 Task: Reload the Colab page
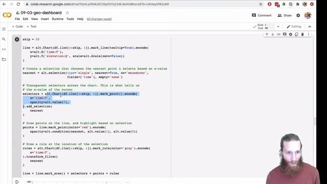pyautogui.click(x=18, y=4)
